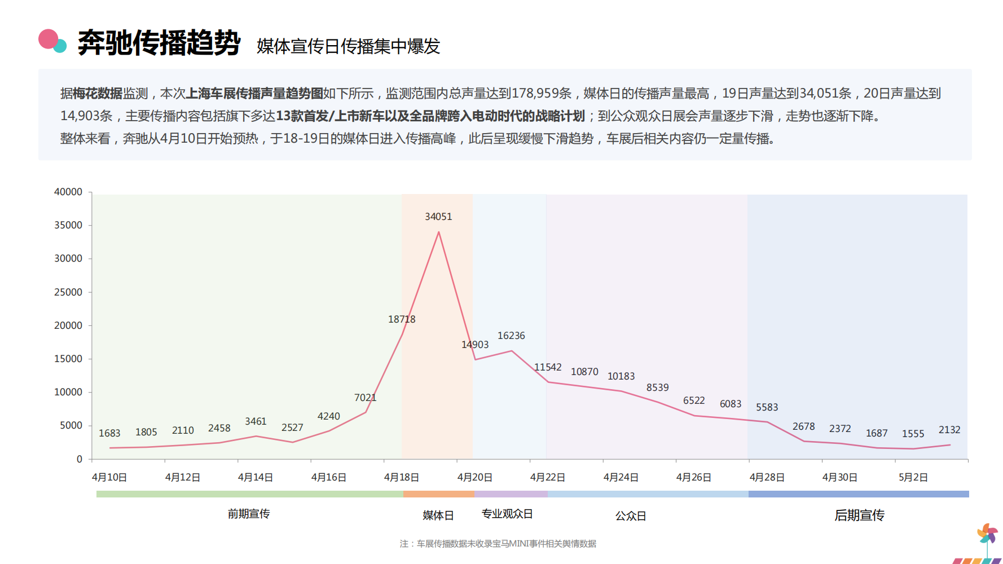Click the footnote about 宝马MINI事件
The image size is (1003, 564).
pyautogui.click(x=498, y=544)
